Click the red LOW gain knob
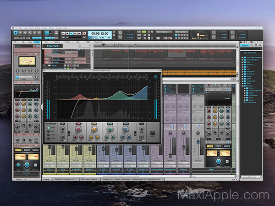This screenshot has height=206, width=275. coord(78,129)
